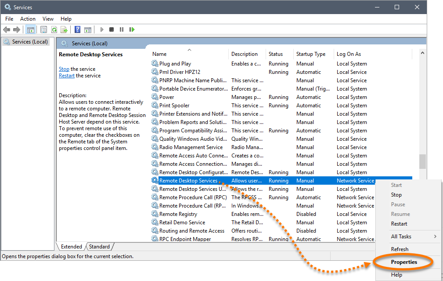
Task: Choose Refresh in the context menu
Action: tap(400, 249)
